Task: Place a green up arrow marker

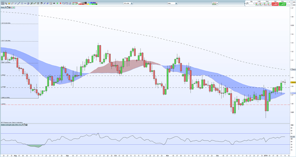Action: click(57, 3)
